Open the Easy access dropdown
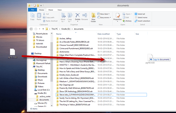Image resolution: width=176 pixels, height=113 pixels. [x=104, y=17]
